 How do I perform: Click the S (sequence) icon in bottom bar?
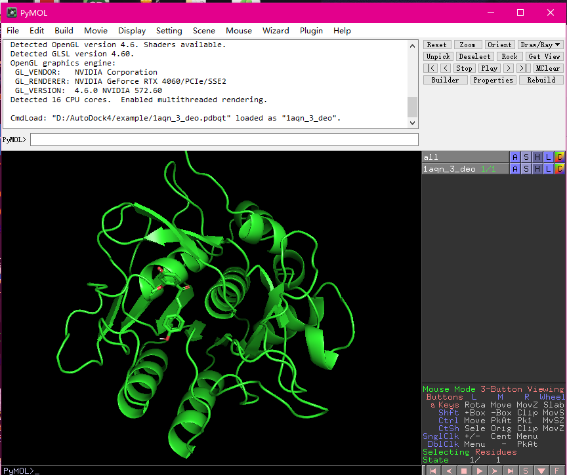coord(526,470)
